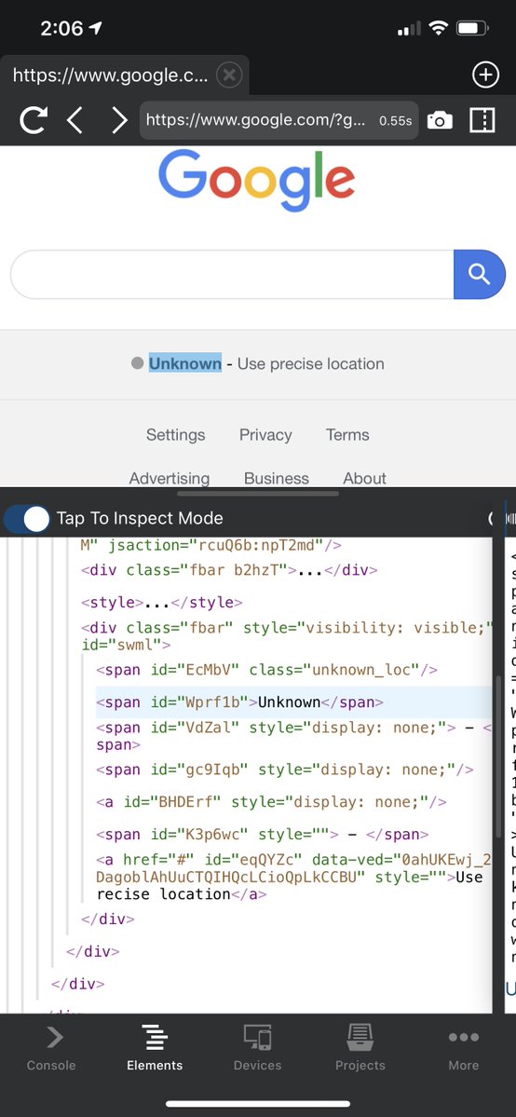
Task: Toggle the split-view layout icon
Action: 482,120
